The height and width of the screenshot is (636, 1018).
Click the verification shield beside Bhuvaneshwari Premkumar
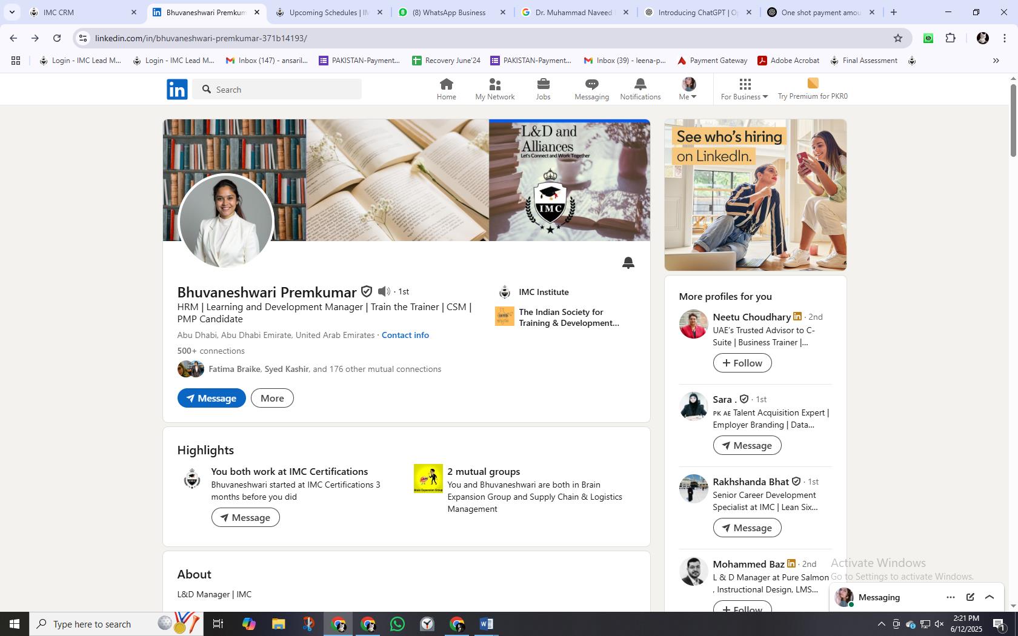tap(367, 291)
